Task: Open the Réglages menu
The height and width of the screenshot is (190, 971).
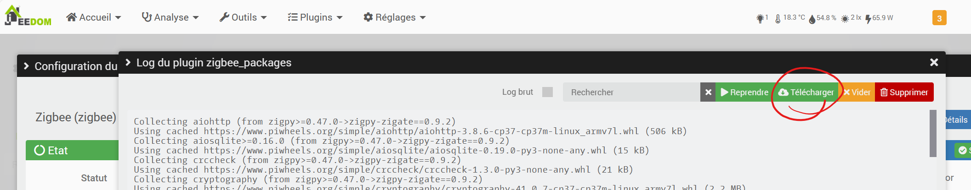Action: coord(395,17)
